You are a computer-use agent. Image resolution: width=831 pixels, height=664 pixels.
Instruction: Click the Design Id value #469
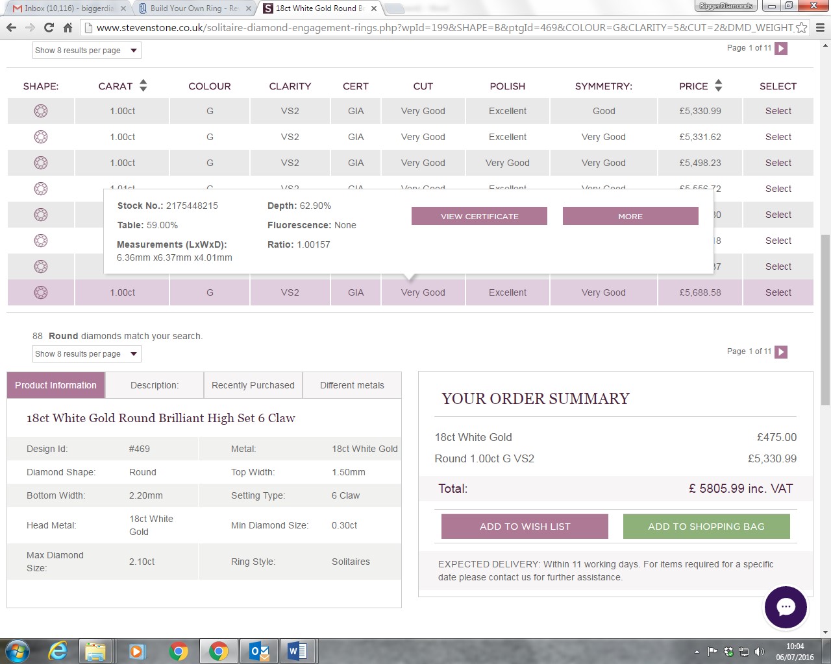pos(140,449)
